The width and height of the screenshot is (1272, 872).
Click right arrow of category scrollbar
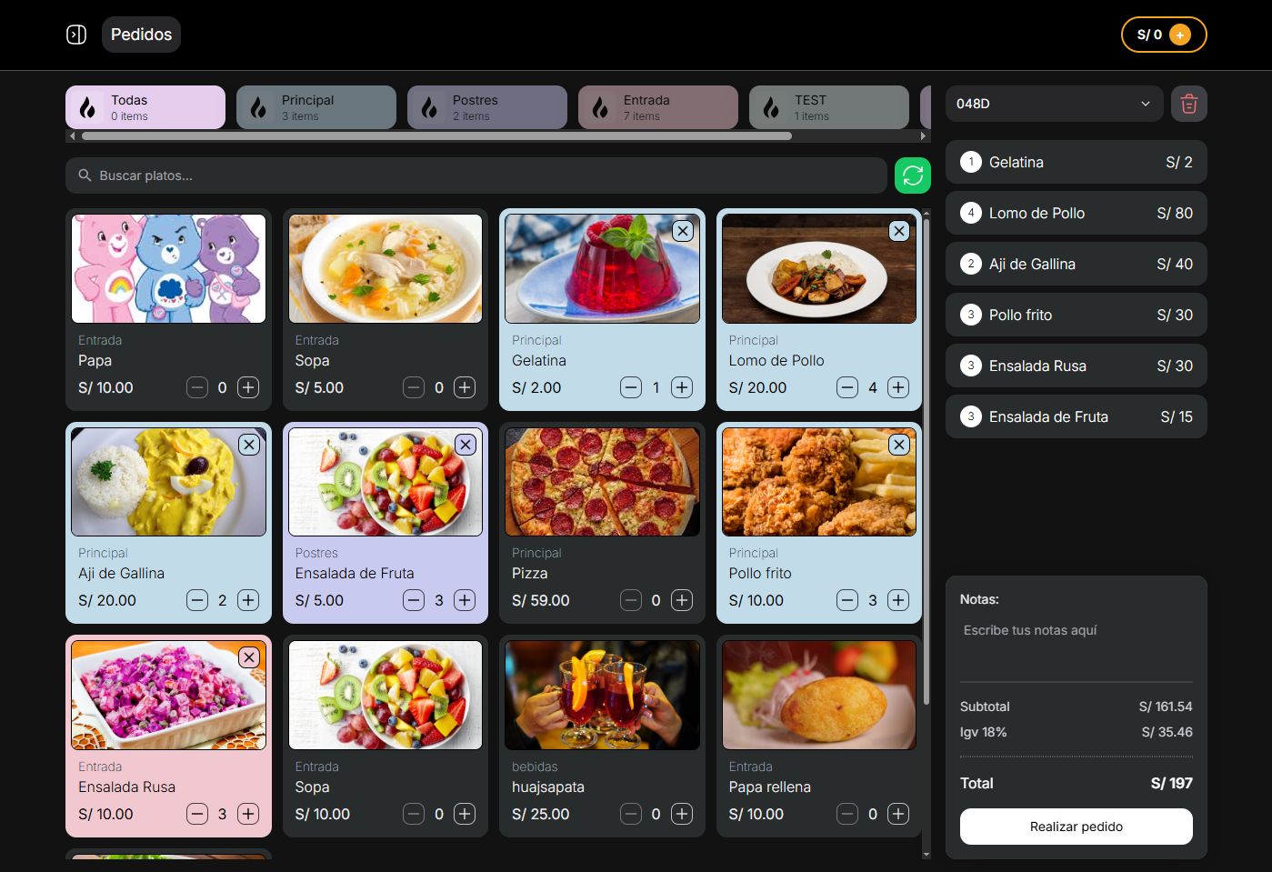coord(925,136)
